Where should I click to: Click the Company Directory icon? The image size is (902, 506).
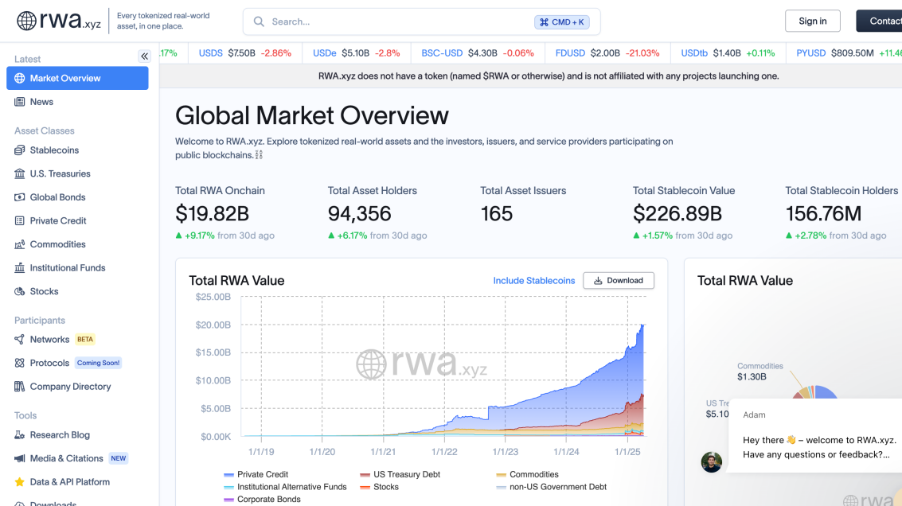point(20,387)
